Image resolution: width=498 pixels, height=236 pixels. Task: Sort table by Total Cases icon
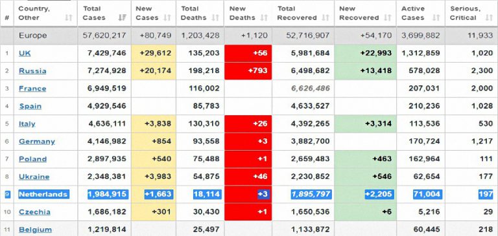click(122, 17)
